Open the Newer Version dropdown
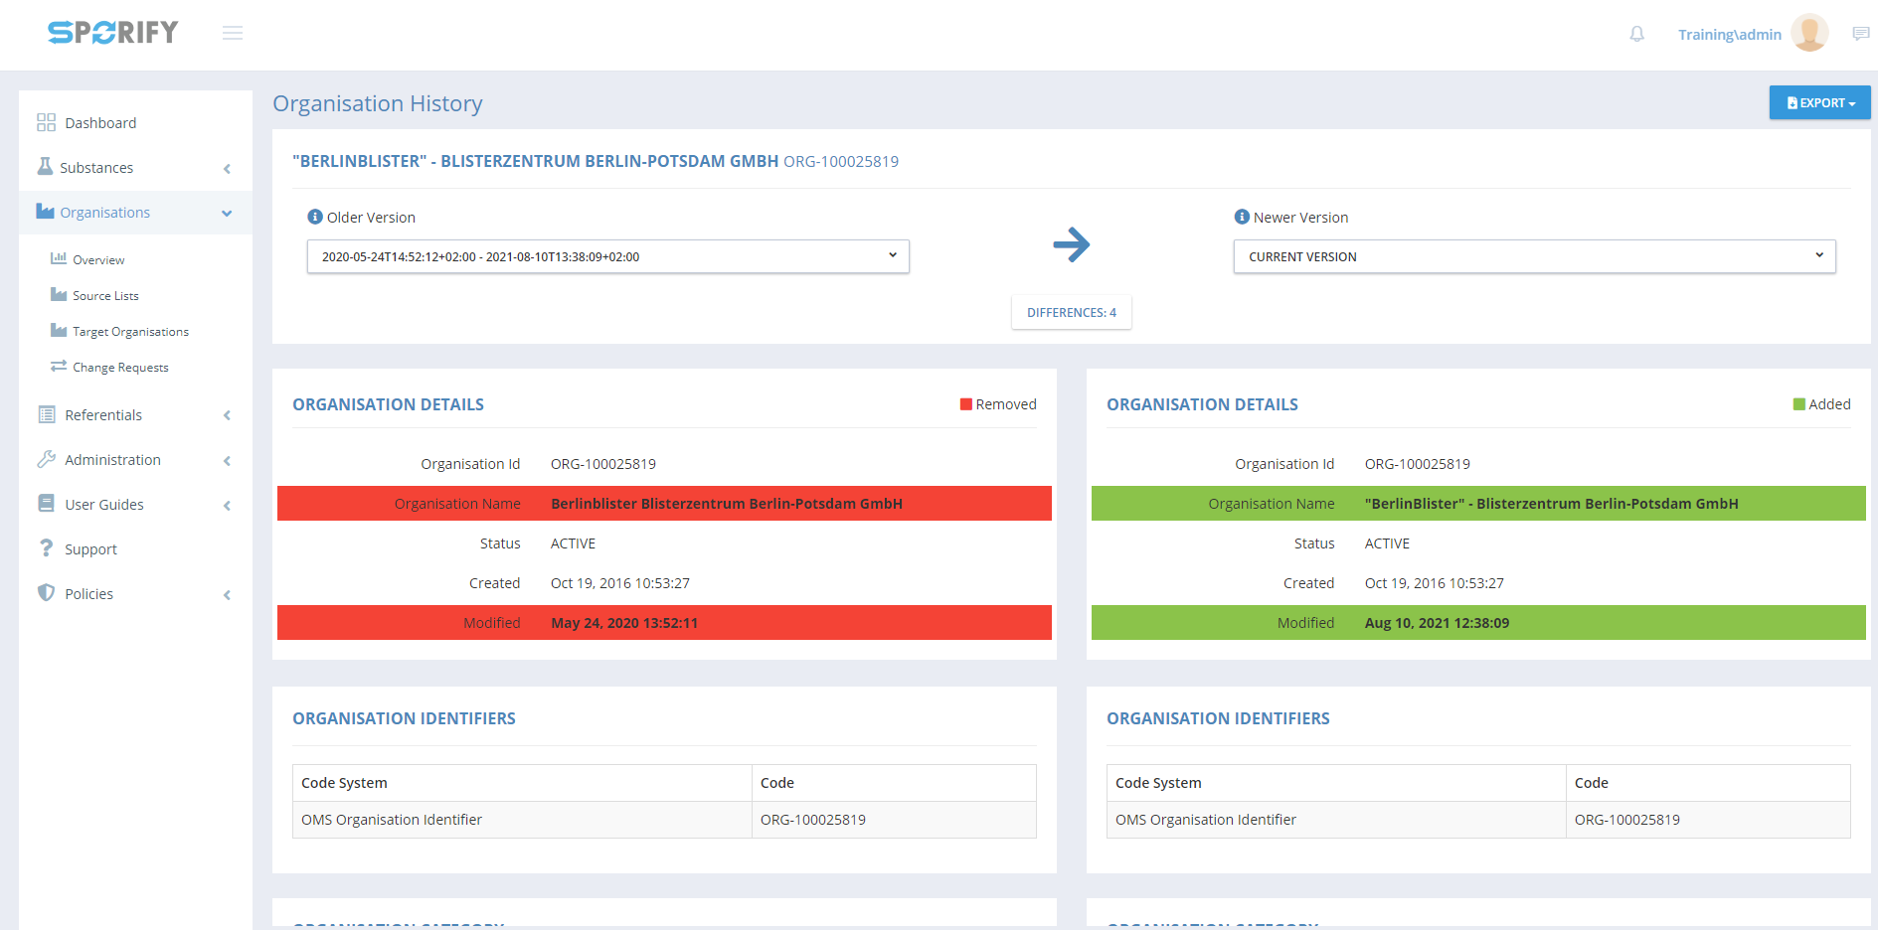This screenshot has height=930, width=1878. tap(1533, 256)
